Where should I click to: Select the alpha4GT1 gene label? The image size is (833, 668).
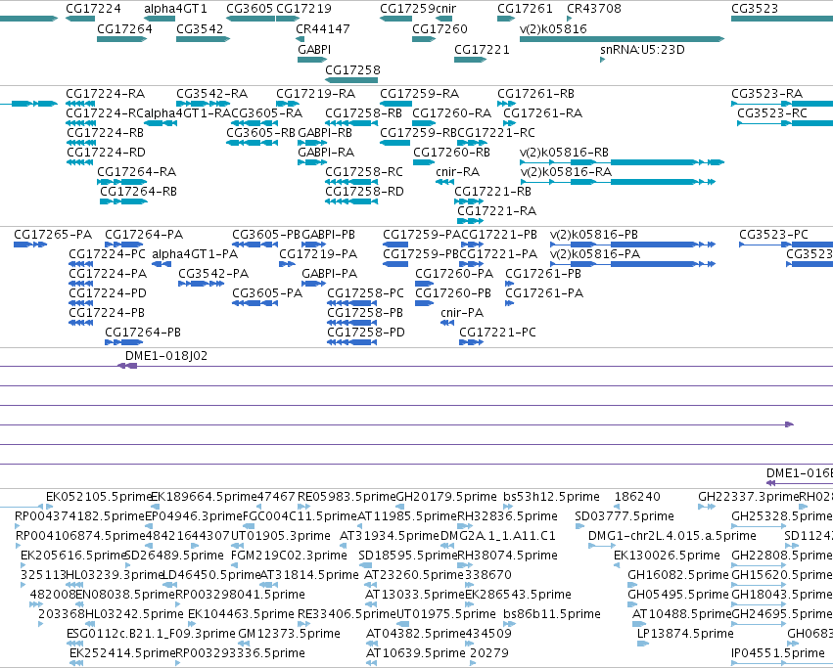175,9
